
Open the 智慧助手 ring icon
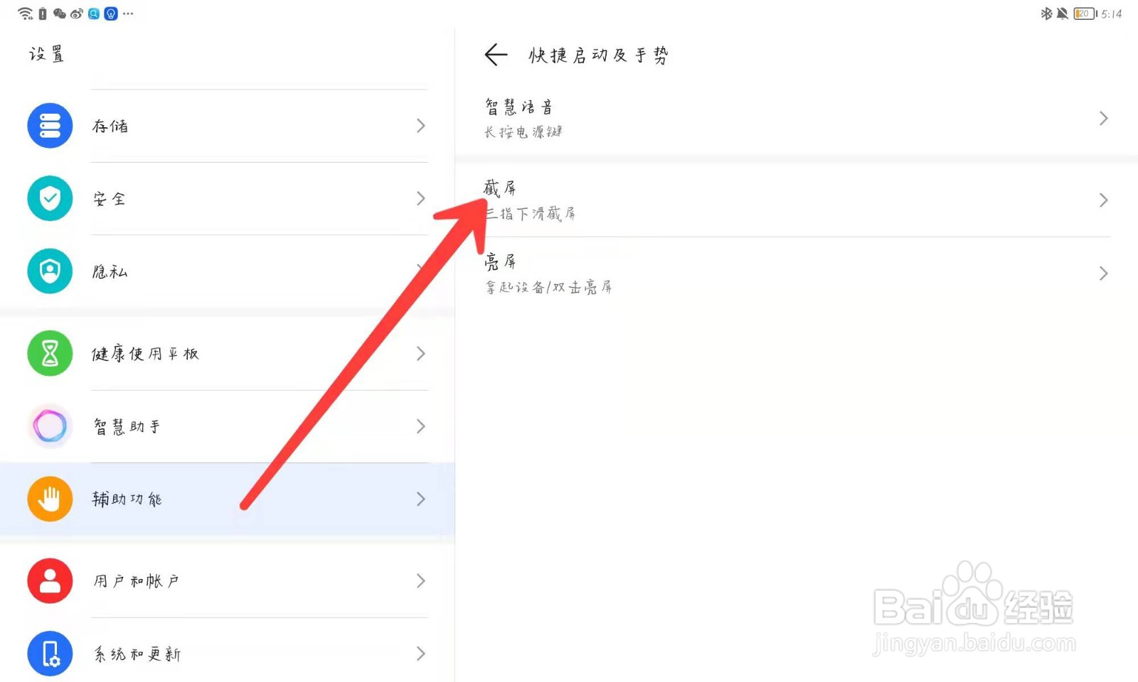[x=50, y=426]
